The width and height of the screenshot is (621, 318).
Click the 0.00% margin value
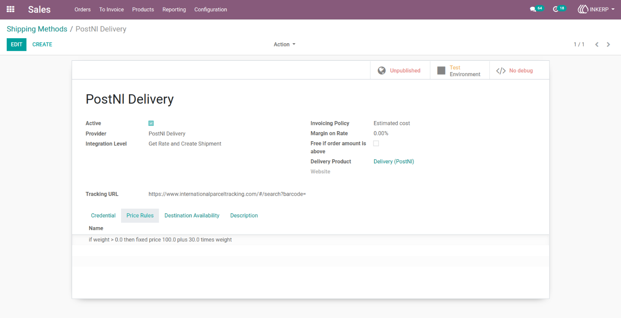click(381, 133)
